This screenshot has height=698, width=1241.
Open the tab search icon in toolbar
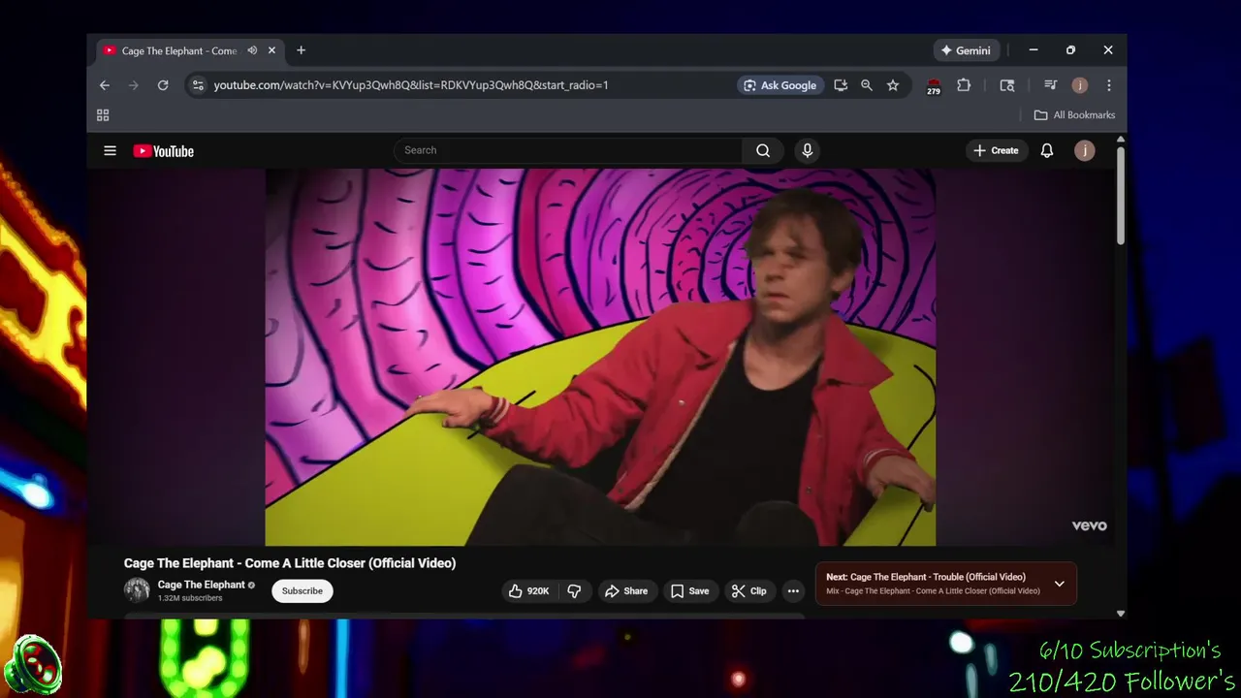[x=1007, y=85]
